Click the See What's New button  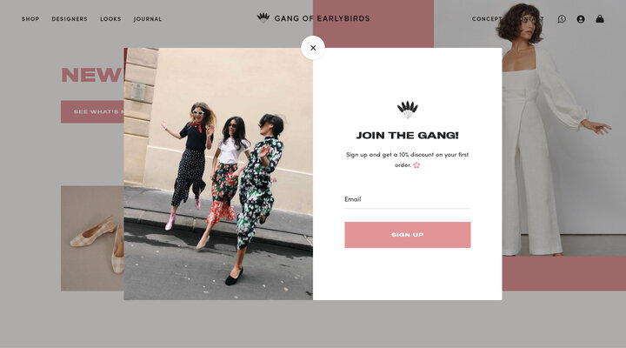[x=93, y=112]
